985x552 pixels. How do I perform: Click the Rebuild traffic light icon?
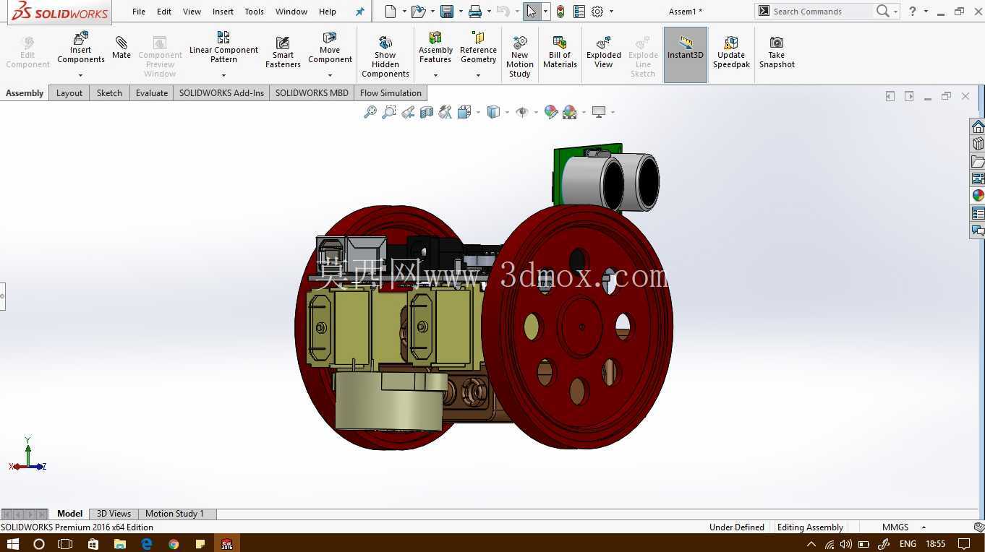tap(560, 12)
